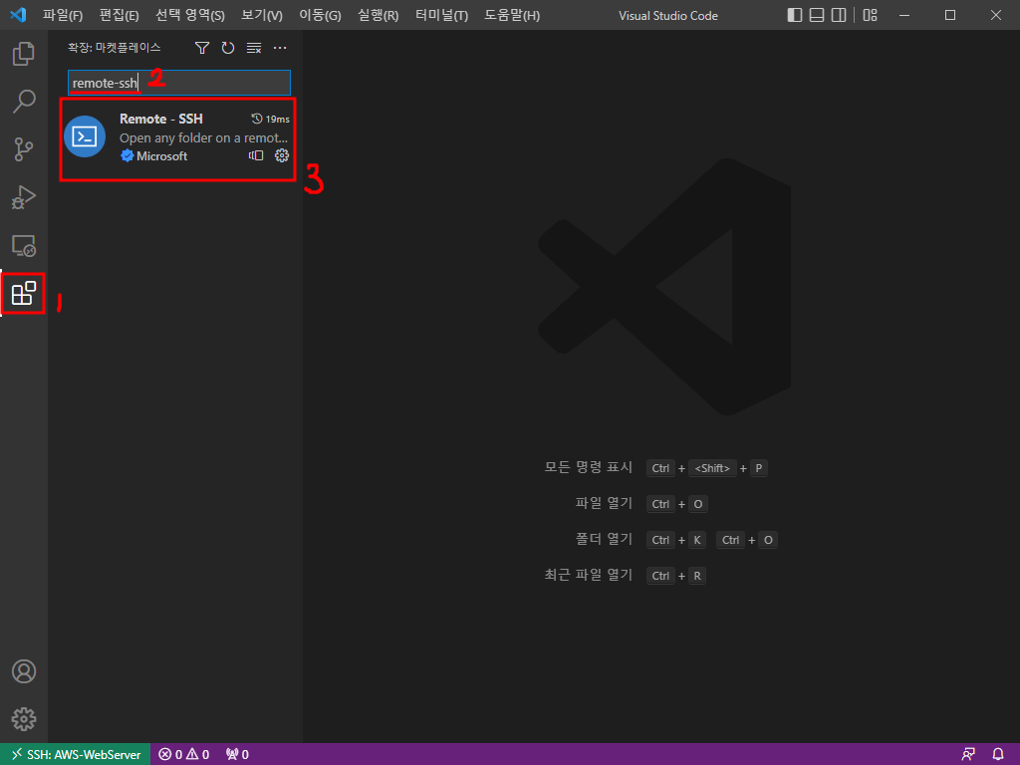Viewport: 1020px width, 765px height.
Task: Clear extension search results
Action: [x=254, y=48]
